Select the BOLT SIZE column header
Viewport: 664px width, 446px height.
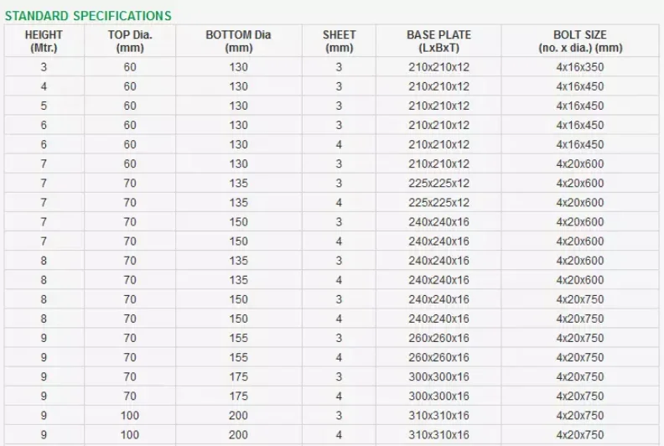(x=580, y=41)
